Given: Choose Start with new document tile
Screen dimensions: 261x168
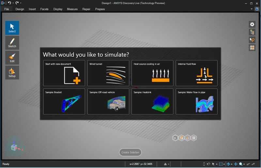Looking at the screenshot, I should coord(64,73).
